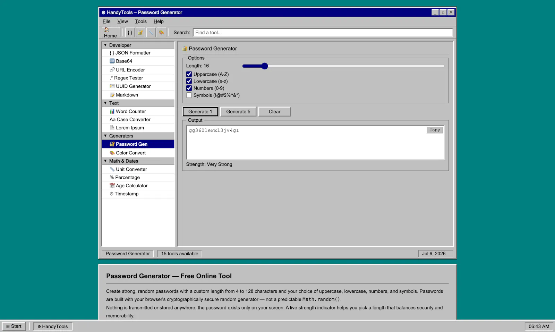The image size is (555, 332).
Task: Copy the generated password
Action: tap(435, 130)
